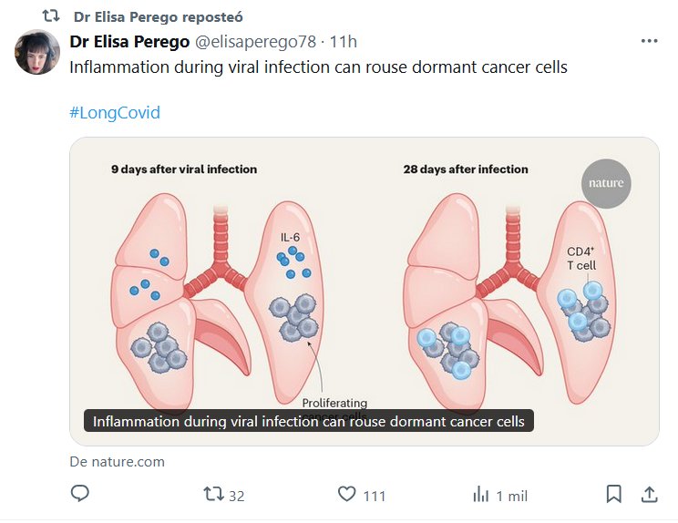The width and height of the screenshot is (678, 523).
Task: Open the Dr Elisa Perego display name
Action: (x=130, y=42)
